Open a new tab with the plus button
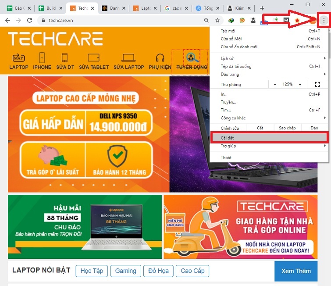The width and height of the screenshot is (331, 286). pyautogui.click(x=262, y=8)
